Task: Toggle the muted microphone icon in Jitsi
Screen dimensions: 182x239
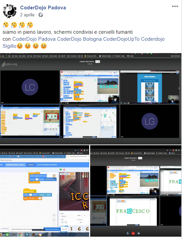Action: coord(128,233)
